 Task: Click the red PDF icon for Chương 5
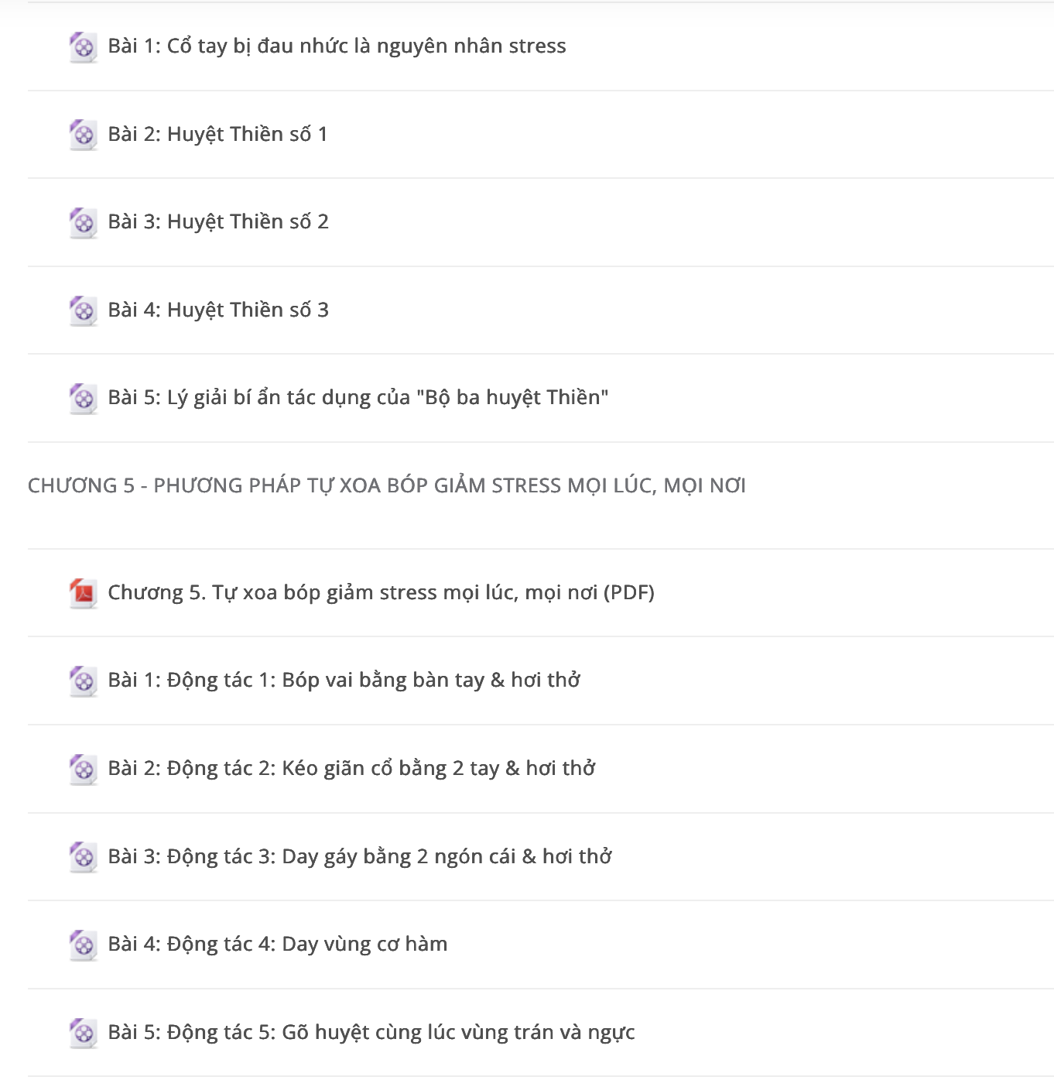83,594
